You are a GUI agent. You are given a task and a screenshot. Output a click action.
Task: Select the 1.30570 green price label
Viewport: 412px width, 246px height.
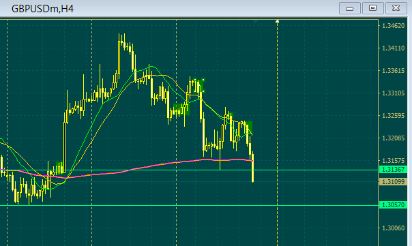click(393, 205)
